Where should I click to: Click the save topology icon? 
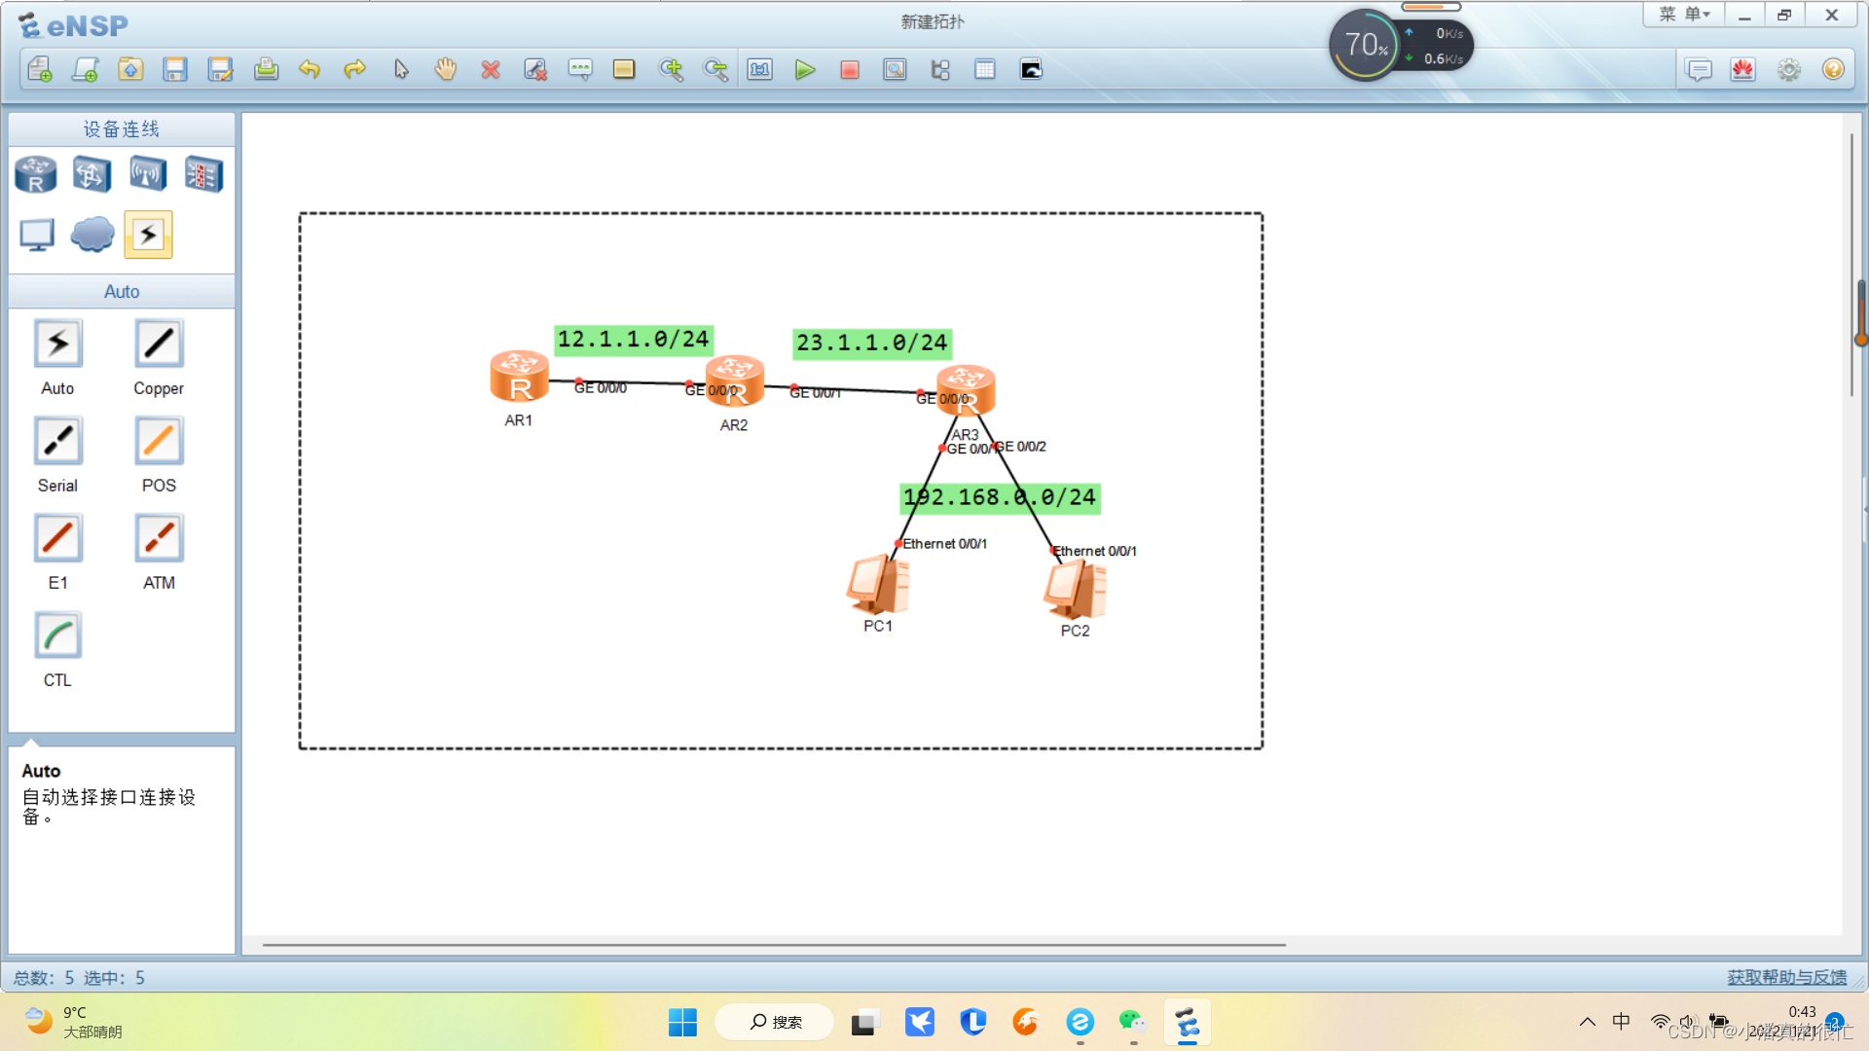175,69
